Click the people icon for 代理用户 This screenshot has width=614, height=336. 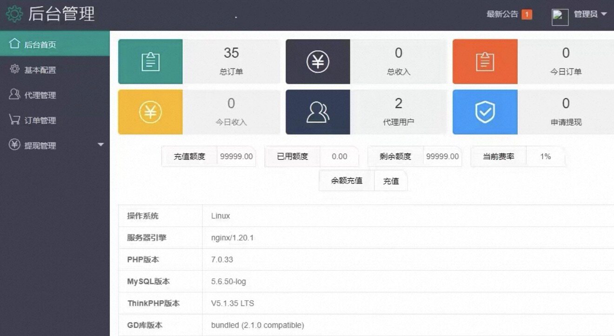(x=317, y=112)
